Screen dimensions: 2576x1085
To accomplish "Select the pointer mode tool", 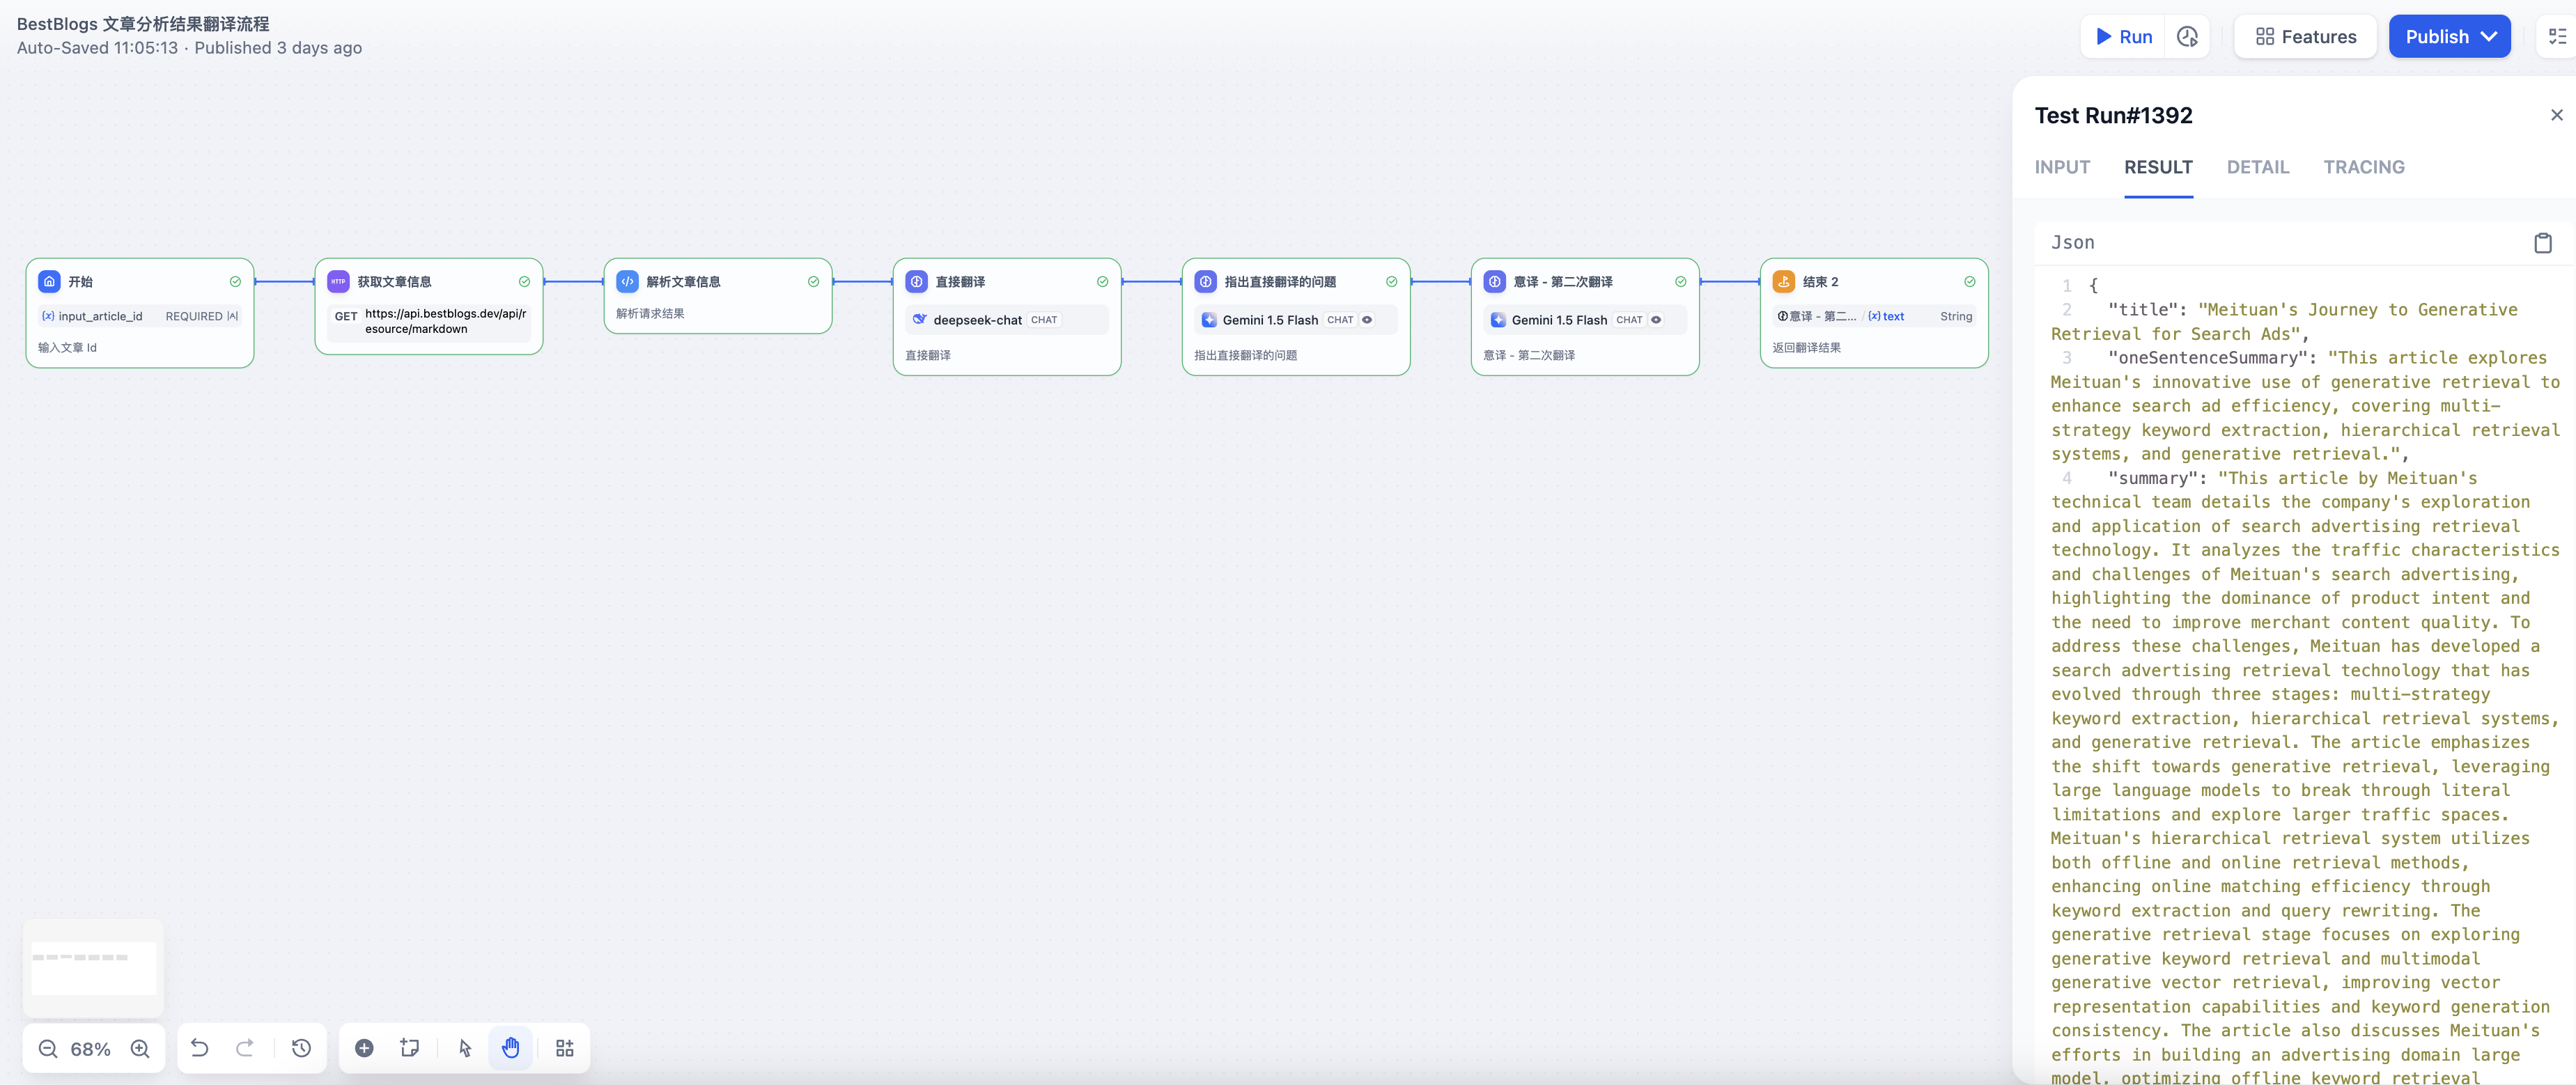I will pos(465,1048).
